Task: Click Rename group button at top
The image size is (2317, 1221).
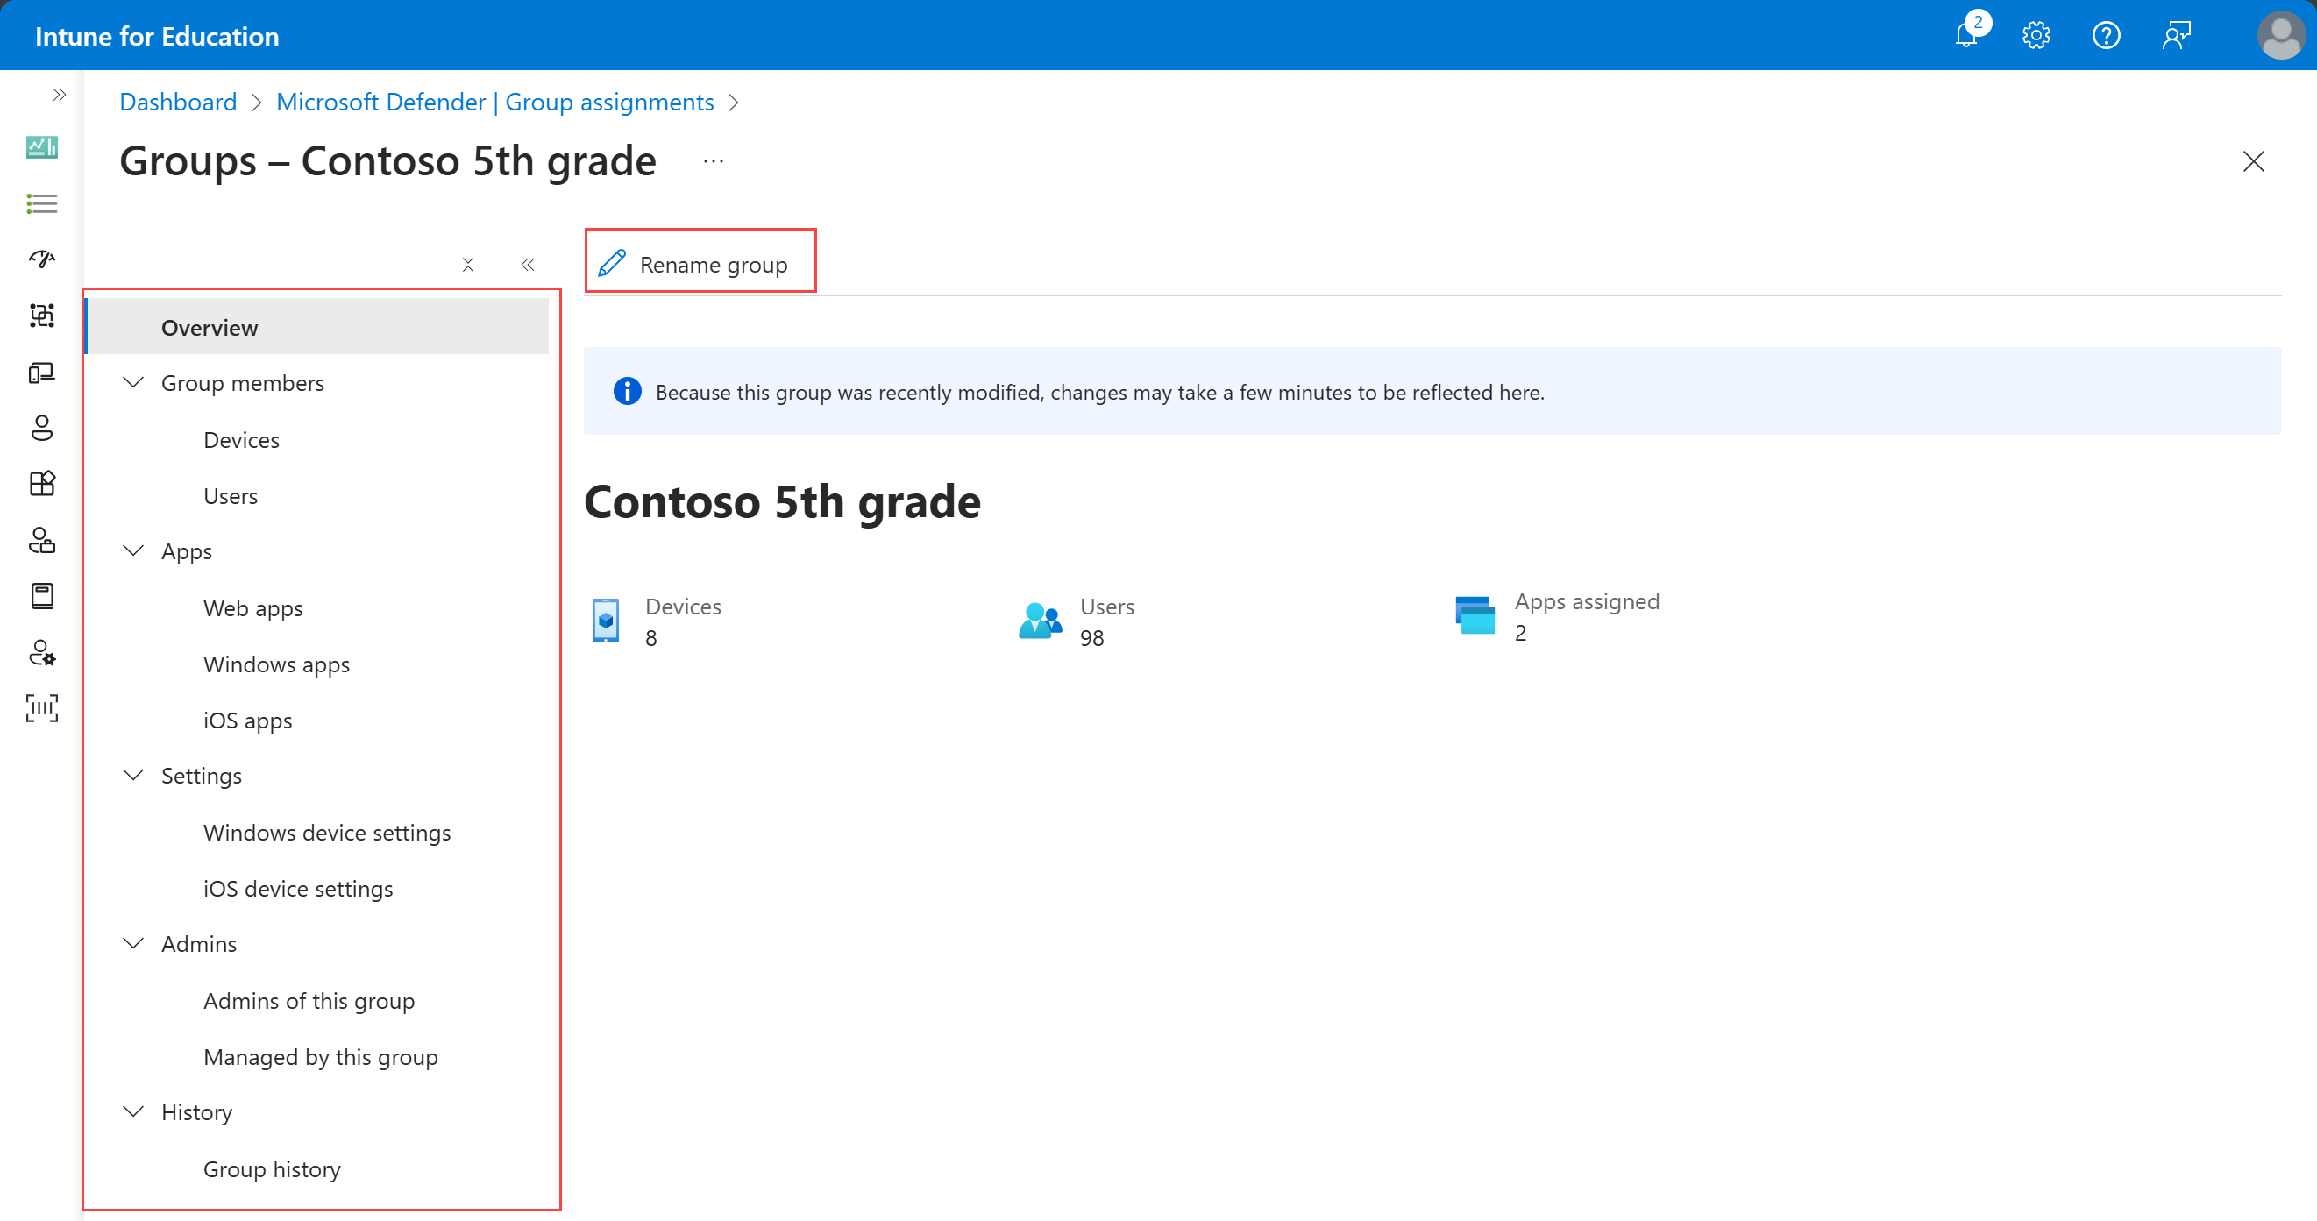Action: pos(699,264)
